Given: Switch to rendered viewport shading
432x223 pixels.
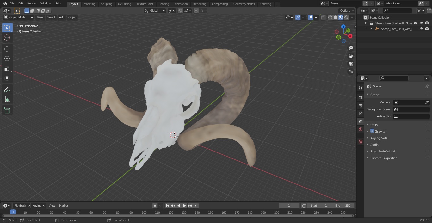Looking at the screenshot, I should (x=346, y=17).
